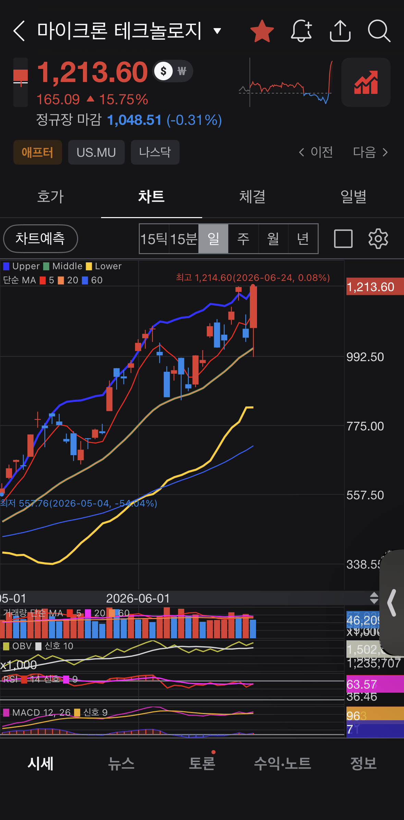Expand the collapsed side panel chevron handle

click(392, 603)
